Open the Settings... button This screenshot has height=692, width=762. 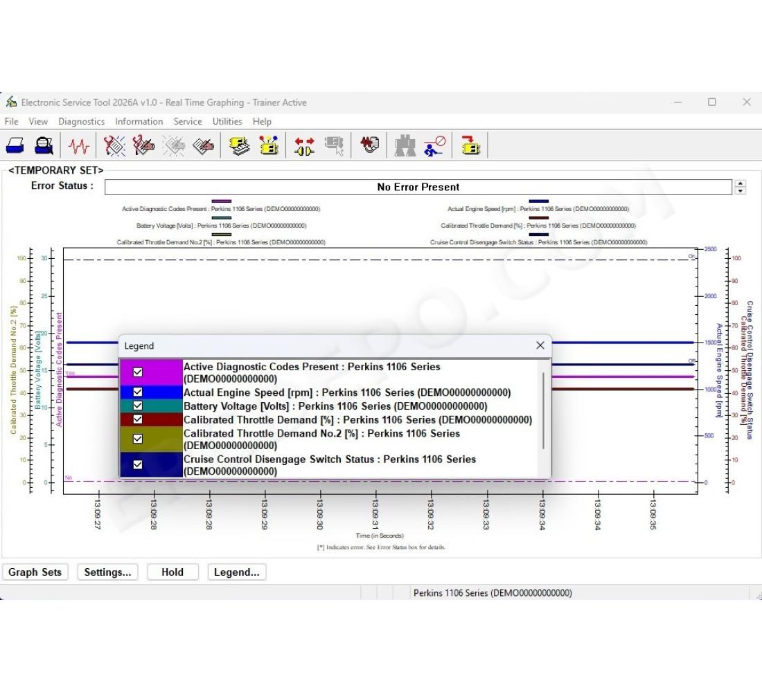pos(107,572)
